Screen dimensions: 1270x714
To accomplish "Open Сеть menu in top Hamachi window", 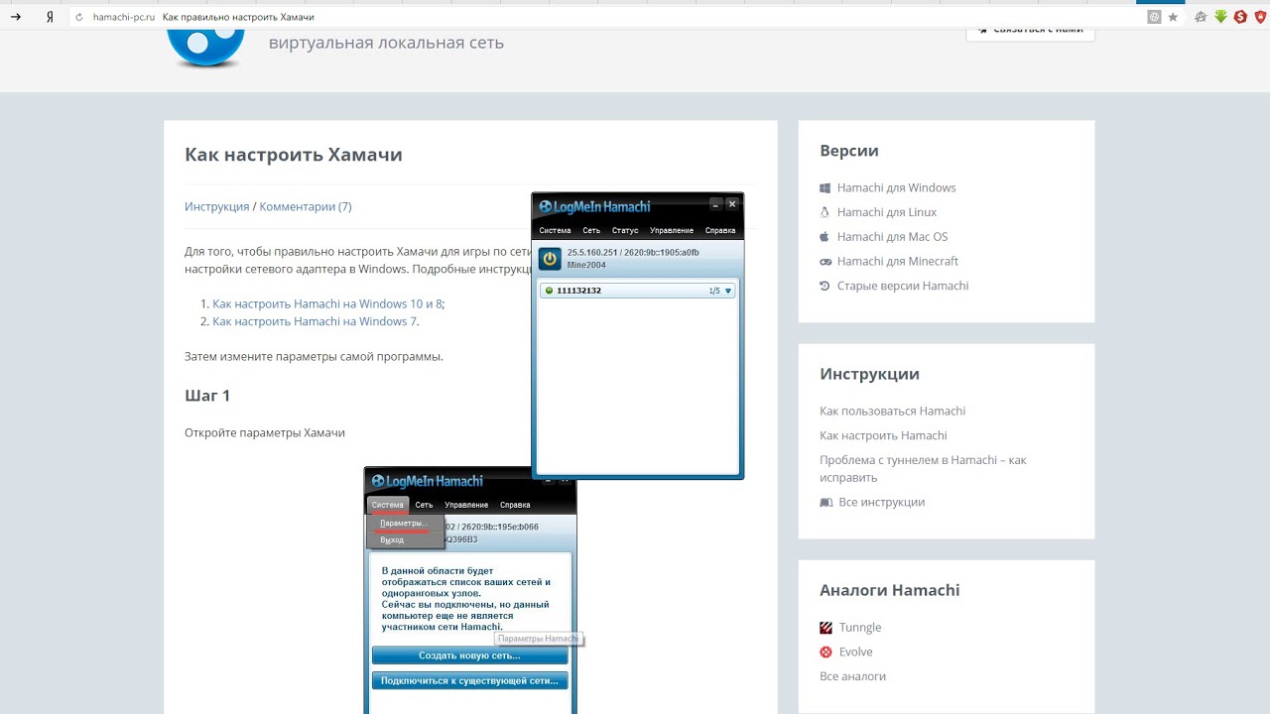I will coord(591,230).
